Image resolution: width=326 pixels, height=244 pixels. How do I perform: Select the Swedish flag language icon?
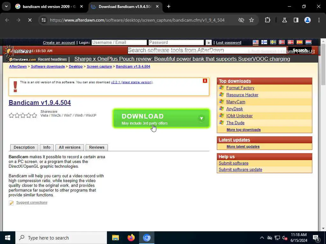tap(273, 42)
